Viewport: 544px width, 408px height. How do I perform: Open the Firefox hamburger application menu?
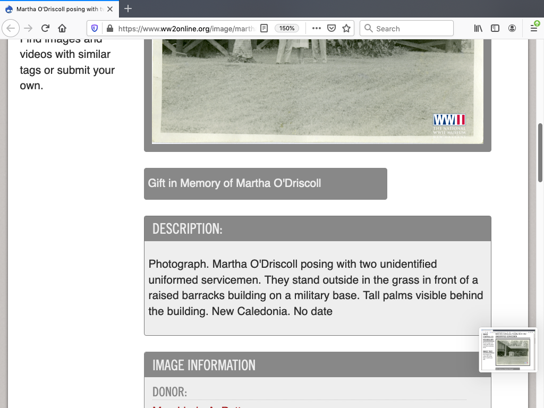534,29
